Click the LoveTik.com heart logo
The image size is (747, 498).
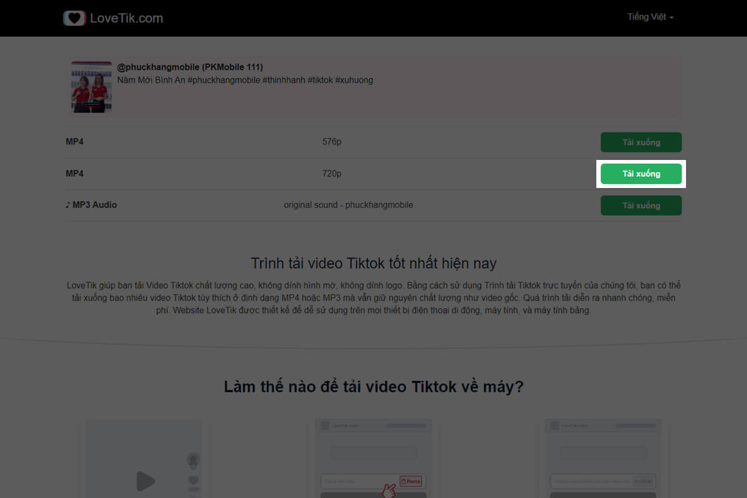pos(74,17)
